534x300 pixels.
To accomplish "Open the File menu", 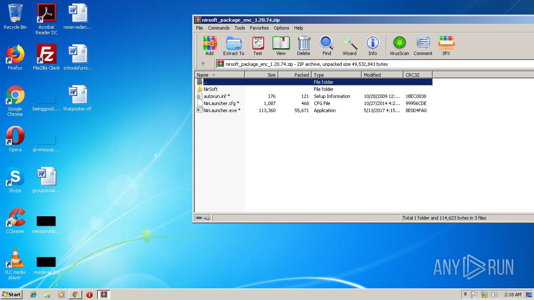I will click(199, 28).
